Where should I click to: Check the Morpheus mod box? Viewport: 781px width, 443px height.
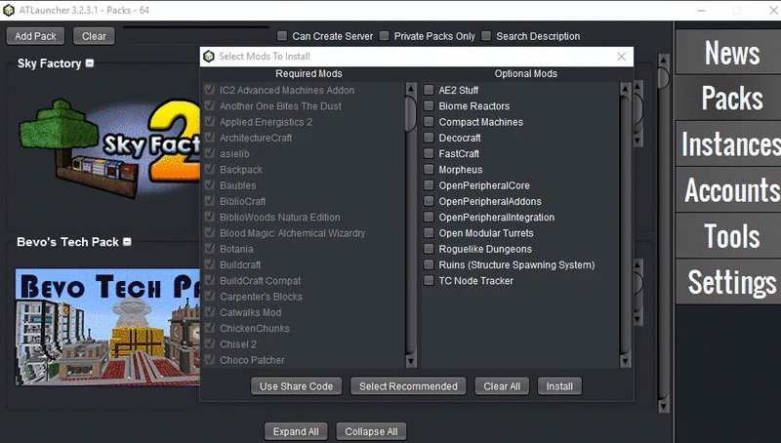(429, 169)
